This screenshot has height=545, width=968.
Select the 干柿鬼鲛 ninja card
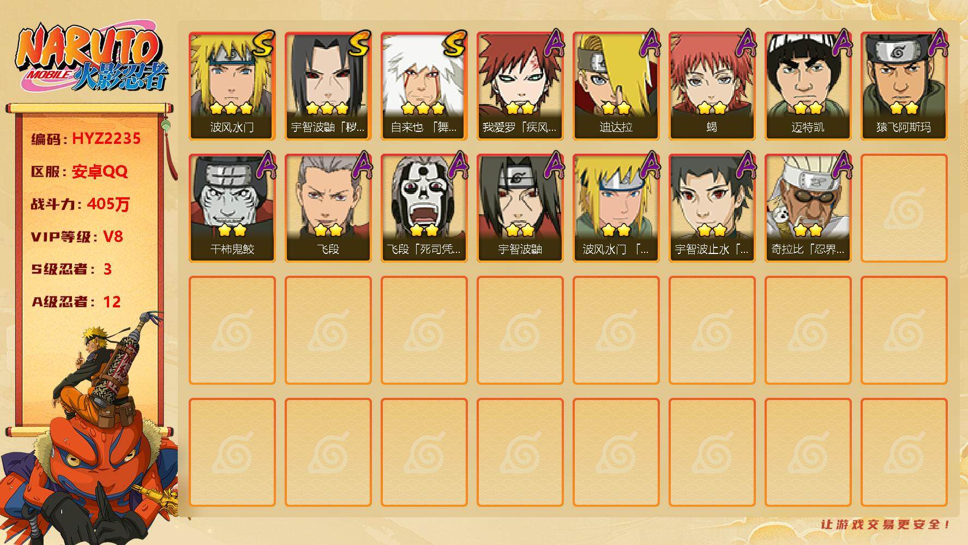point(232,208)
